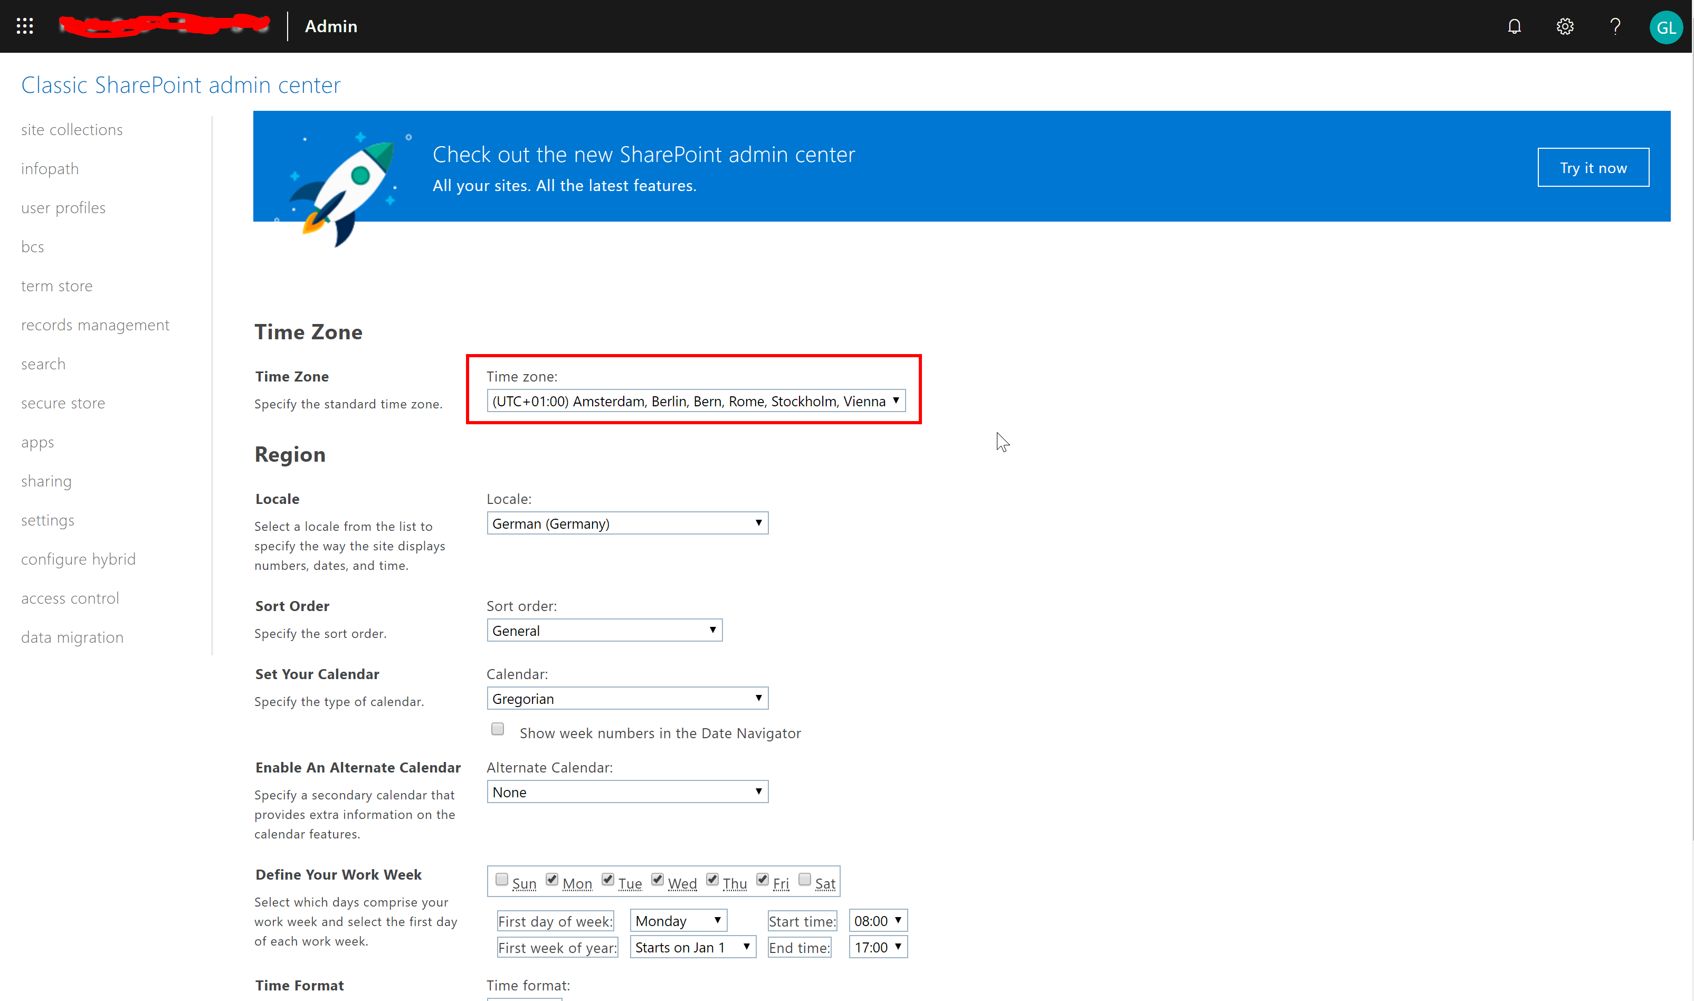Check Saturday in the work week
The width and height of the screenshot is (1694, 1001).
(x=804, y=878)
